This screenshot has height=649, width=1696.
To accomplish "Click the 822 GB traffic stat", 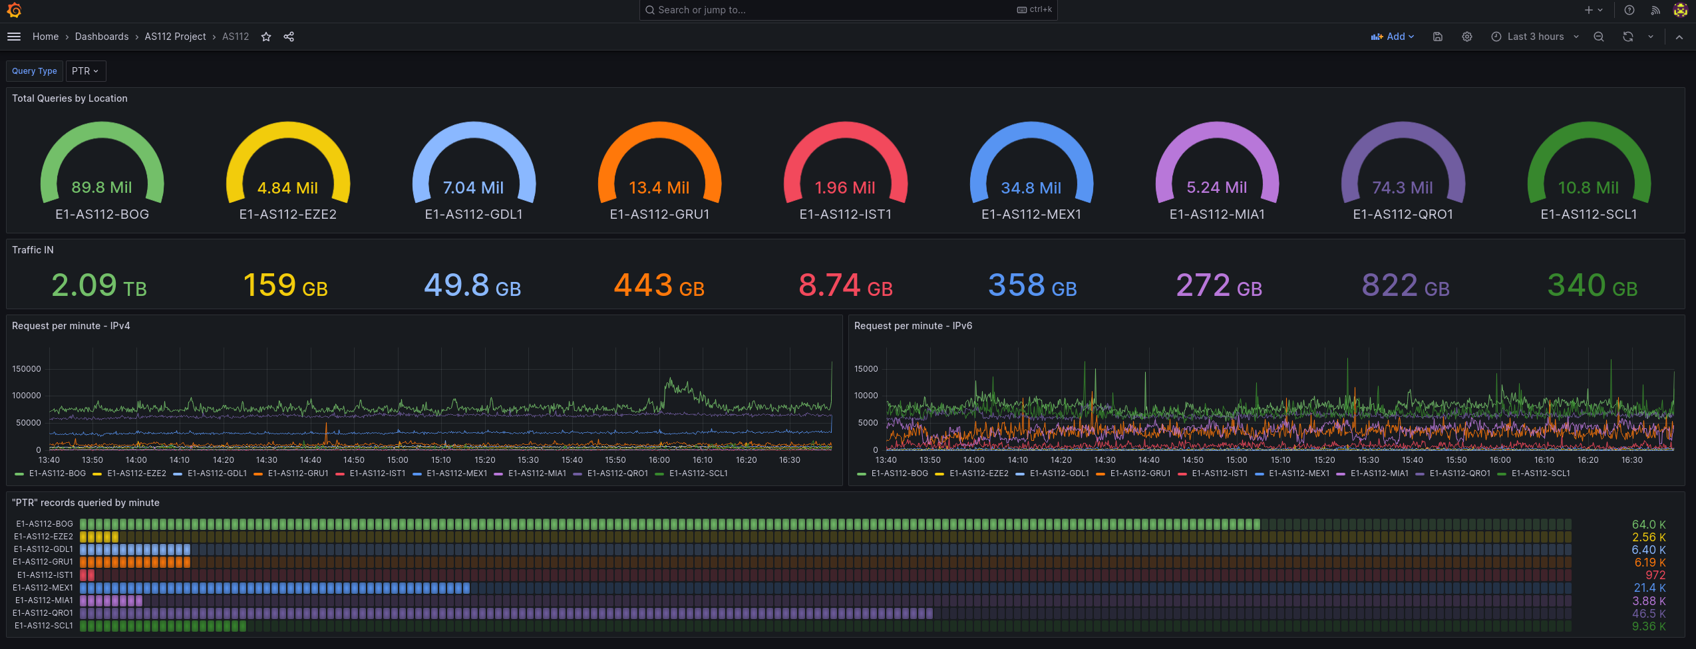I will click(x=1405, y=285).
